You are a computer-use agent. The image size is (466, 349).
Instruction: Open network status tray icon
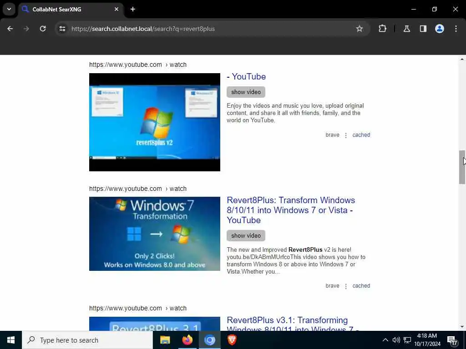(x=407, y=340)
